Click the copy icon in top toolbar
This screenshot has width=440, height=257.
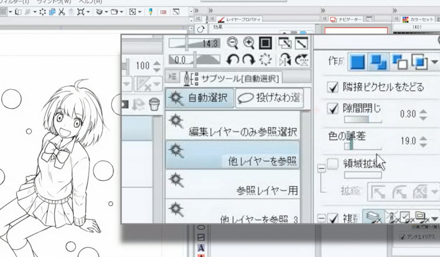52,12
